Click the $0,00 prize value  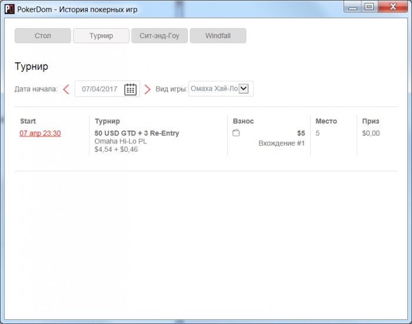pyautogui.click(x=371, y=133)
